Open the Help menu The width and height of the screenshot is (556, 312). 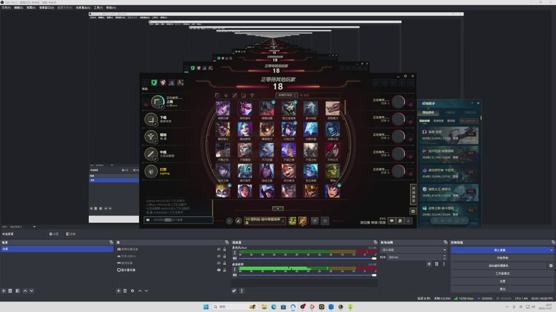click(x=111, y=8)
